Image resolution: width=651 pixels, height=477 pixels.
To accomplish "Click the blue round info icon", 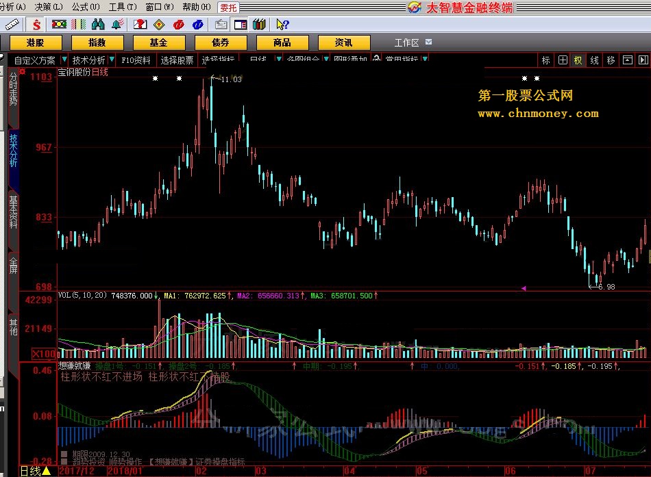I will [x=198, y=25].
